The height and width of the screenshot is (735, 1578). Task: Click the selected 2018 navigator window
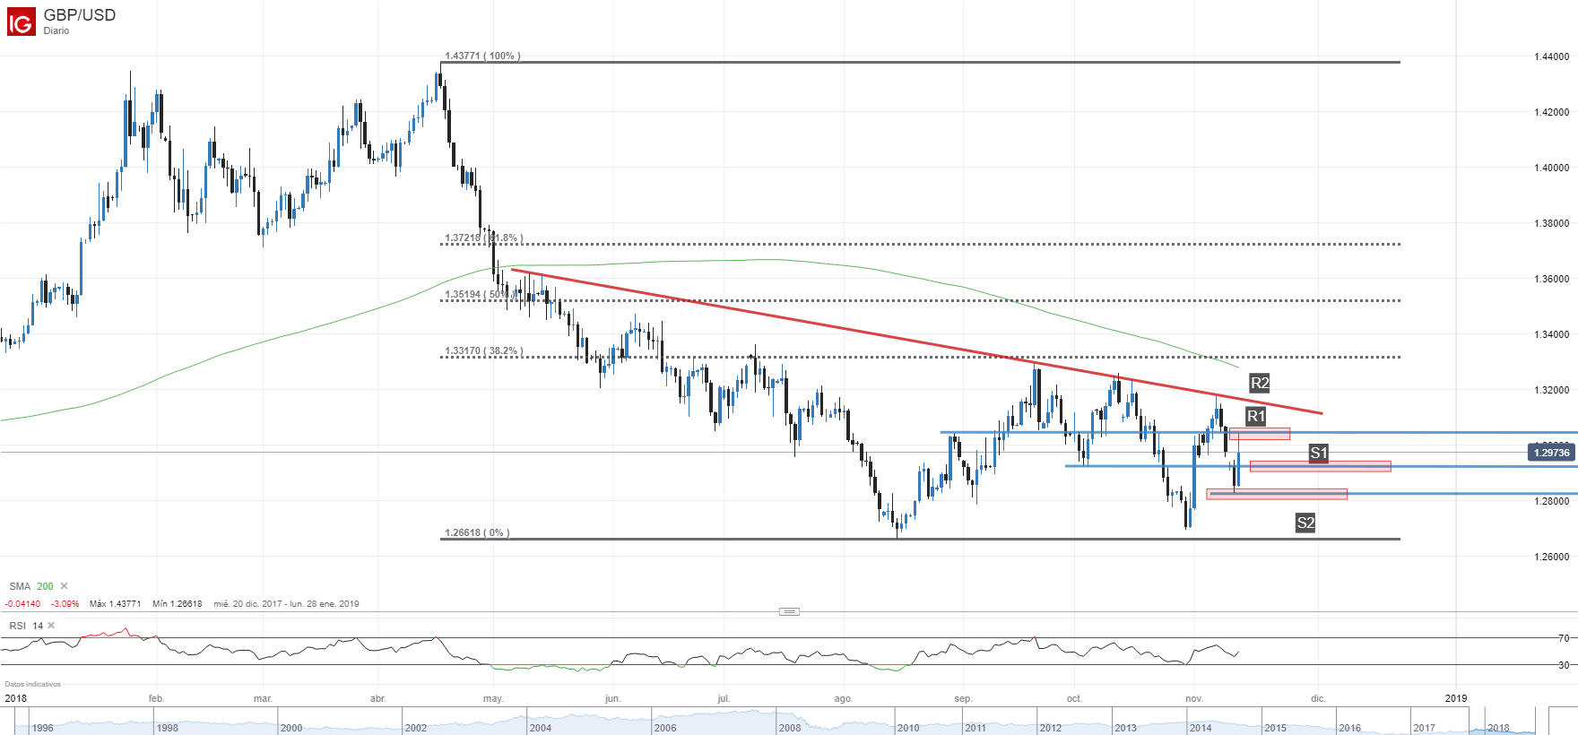pos(1503,721)
